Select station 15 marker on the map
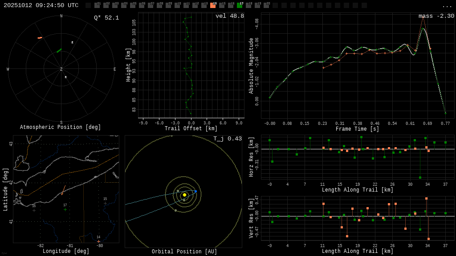The image size is (456, 256). pyautogui.click(x=105, y=204)
